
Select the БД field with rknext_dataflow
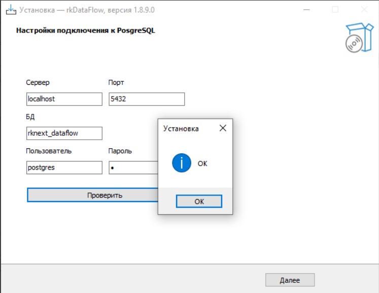64,134
